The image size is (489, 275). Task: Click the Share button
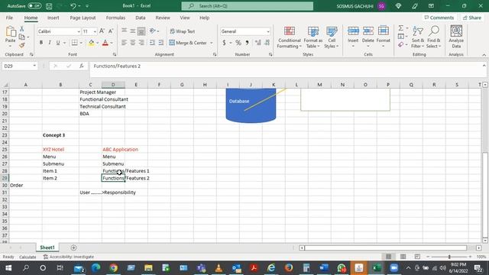pos(472,18)
